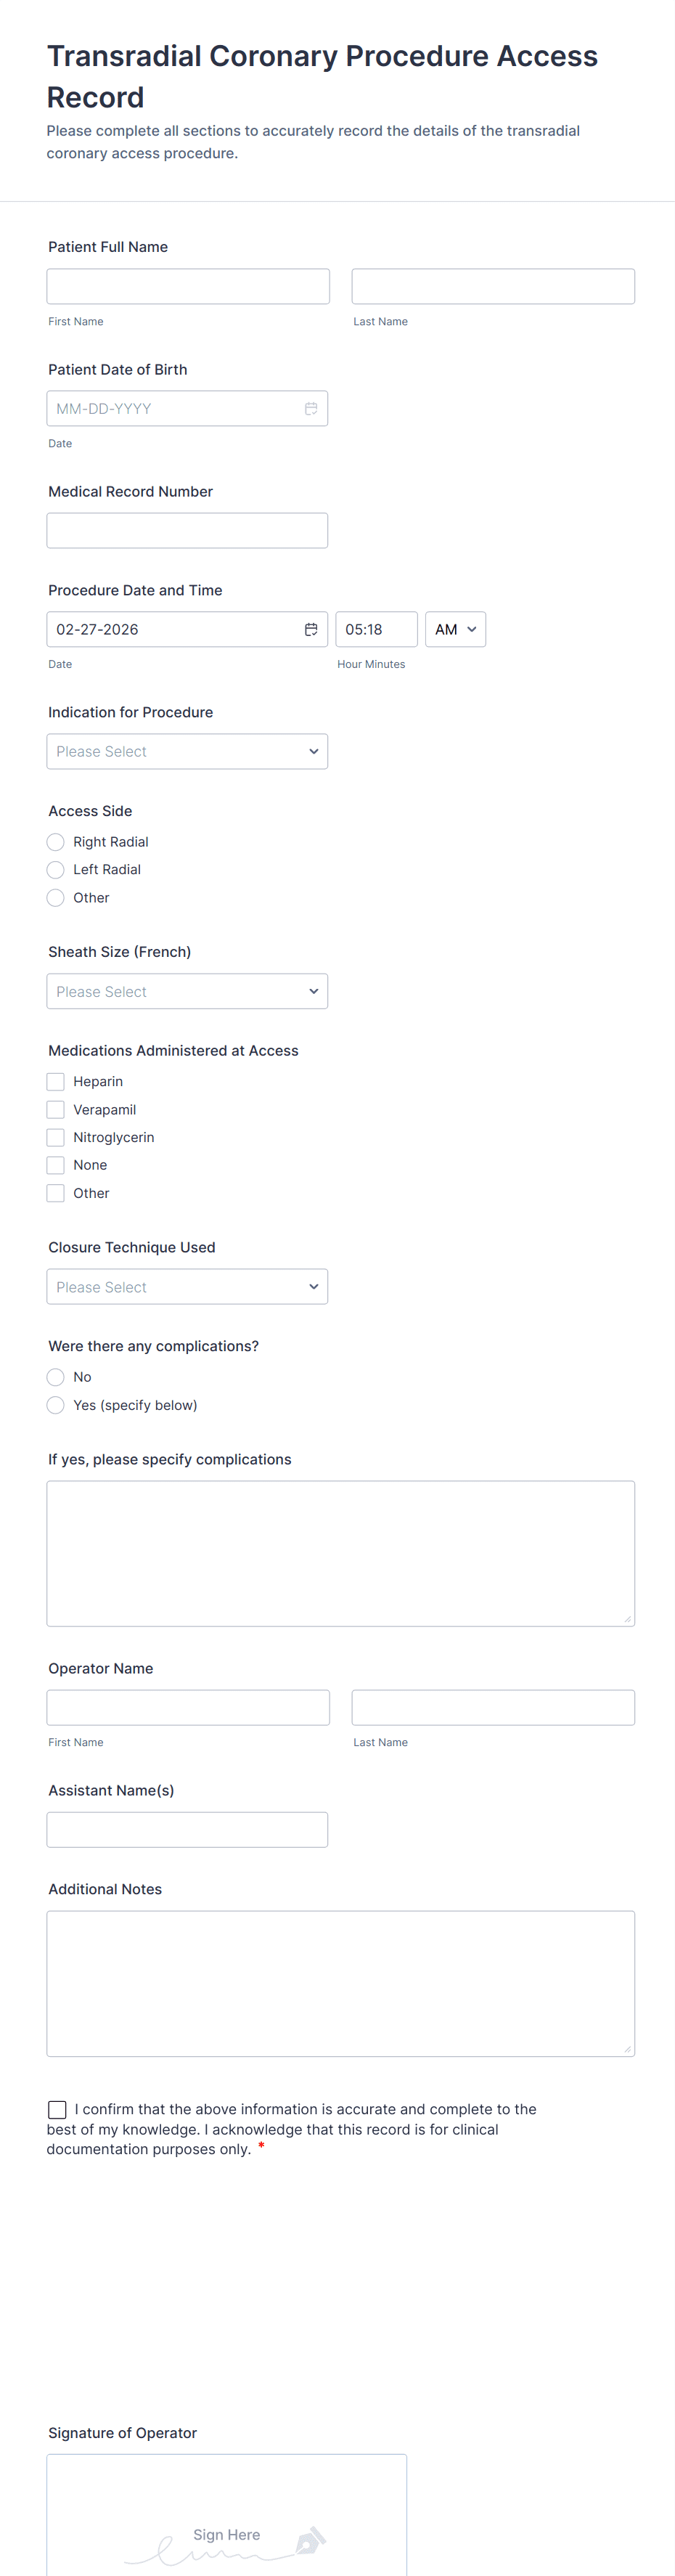Check the Heparin medication box
This screenshot has width=675, height=2576.
coord(56,1082)
